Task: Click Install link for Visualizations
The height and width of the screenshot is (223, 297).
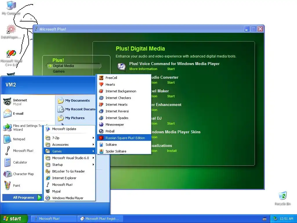Action: [172, 151]
